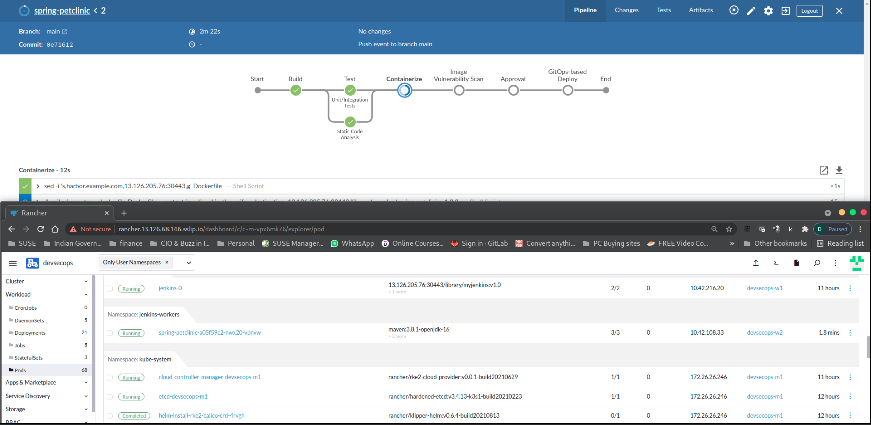Screen dimensions: 871x425
Task: Tick checkbox for spring-petclinic pod
Action: click(x=110, y=333)
